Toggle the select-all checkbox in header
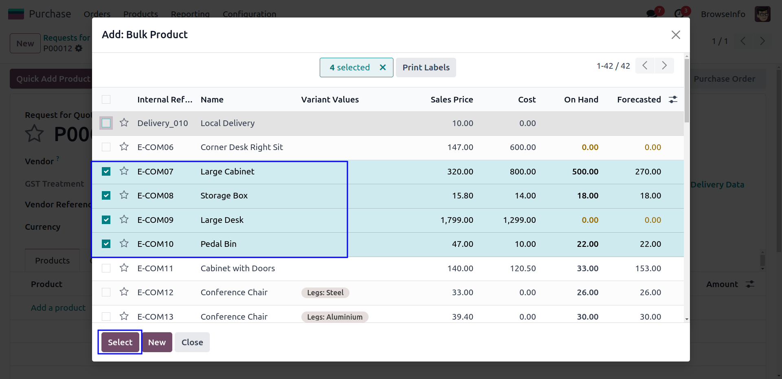Viewport: 782px width, 379px height. click(106, 100)
